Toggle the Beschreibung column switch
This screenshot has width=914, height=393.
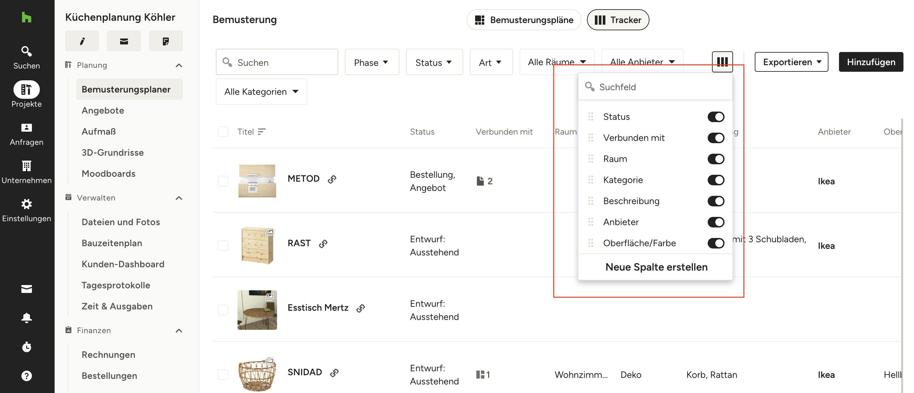point(716,201)
